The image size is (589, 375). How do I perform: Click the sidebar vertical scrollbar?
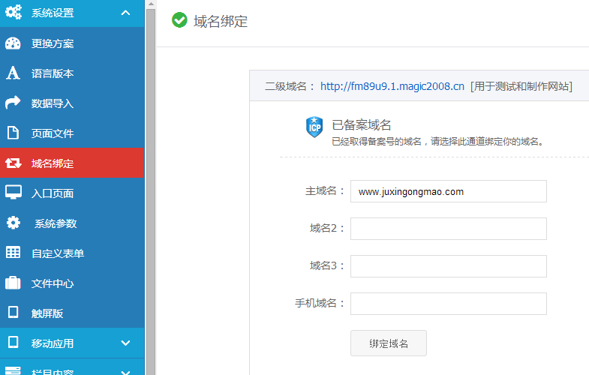coord(150,187)
